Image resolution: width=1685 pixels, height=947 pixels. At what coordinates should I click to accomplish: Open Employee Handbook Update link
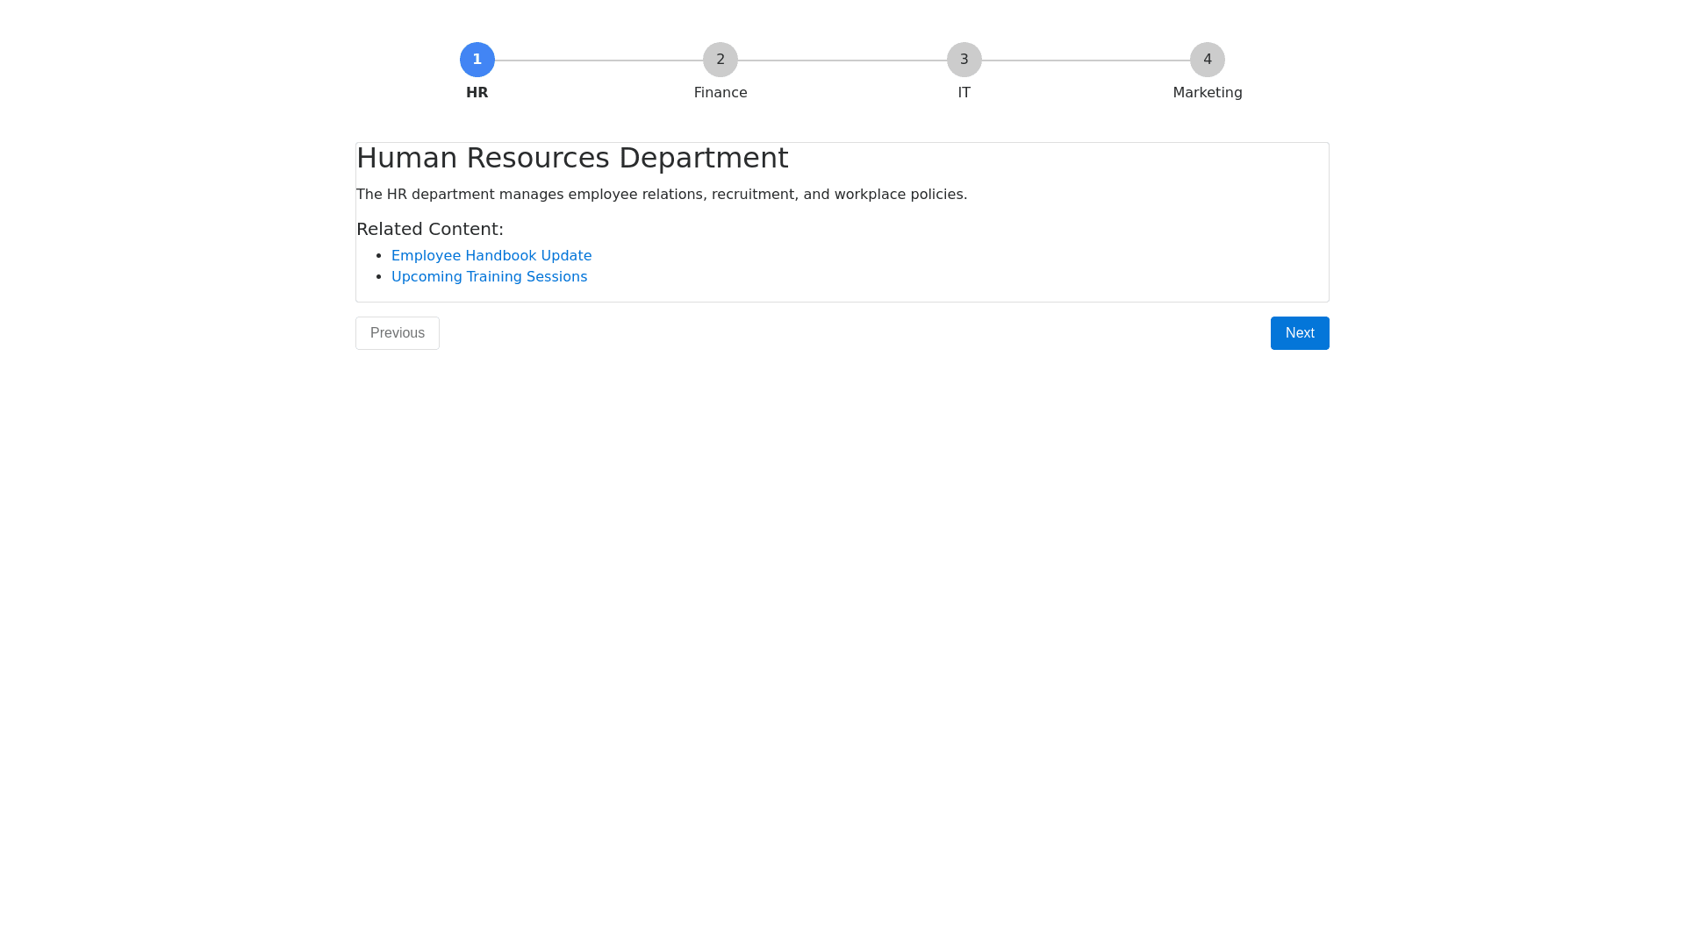(x=491, y=256)
